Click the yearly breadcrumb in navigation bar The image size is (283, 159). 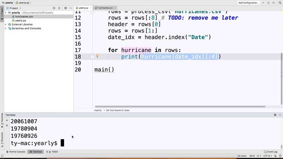click(8, 3)
